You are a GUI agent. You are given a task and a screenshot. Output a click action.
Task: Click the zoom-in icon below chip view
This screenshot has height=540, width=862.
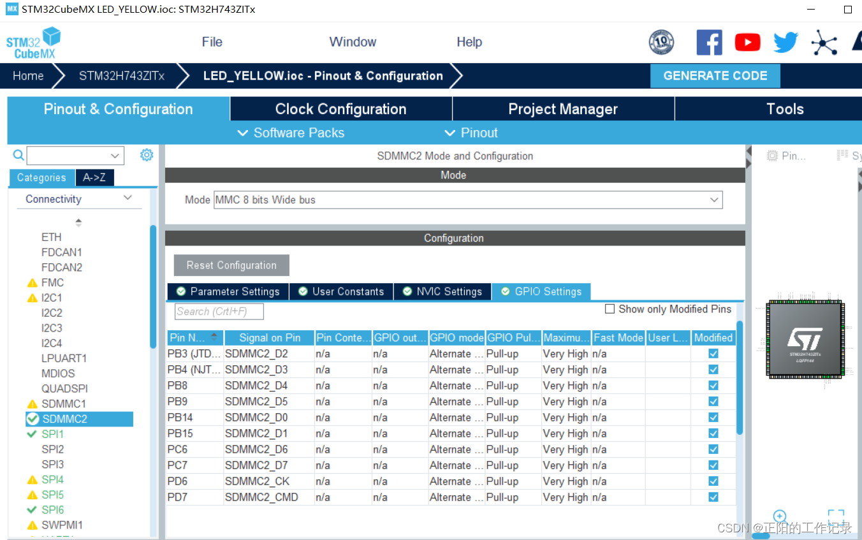(779, 516)
